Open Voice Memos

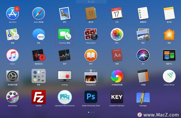[x=38, y=55]
